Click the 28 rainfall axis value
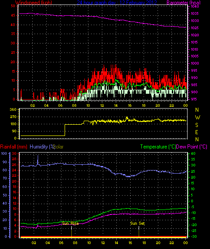210x249 pixels. (14, 159)
